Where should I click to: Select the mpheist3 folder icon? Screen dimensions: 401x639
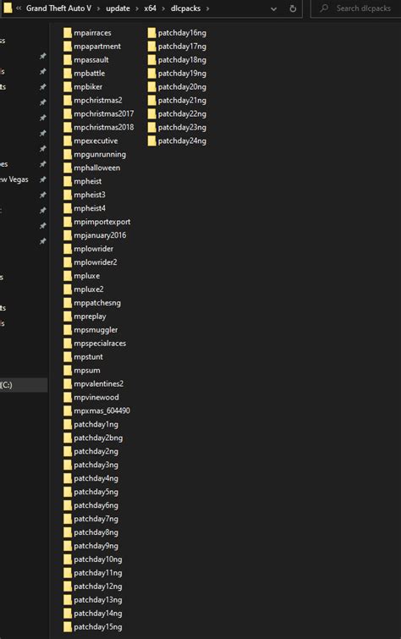tap(68, 195)
